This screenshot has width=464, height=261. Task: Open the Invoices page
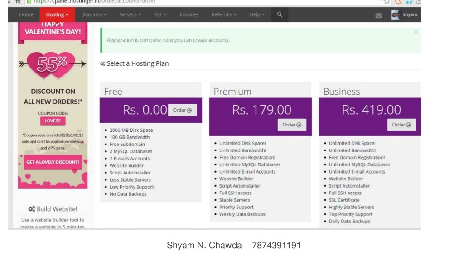[189, 14]
